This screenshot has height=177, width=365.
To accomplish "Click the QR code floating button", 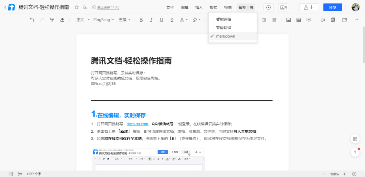I will click(355, 139).
